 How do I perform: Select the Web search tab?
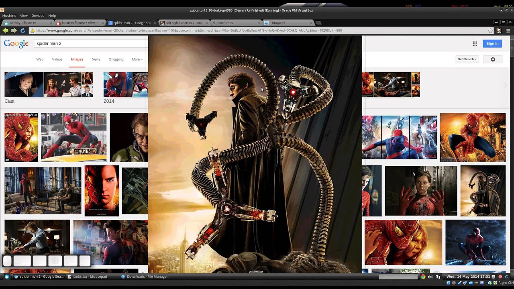point(40,59)
